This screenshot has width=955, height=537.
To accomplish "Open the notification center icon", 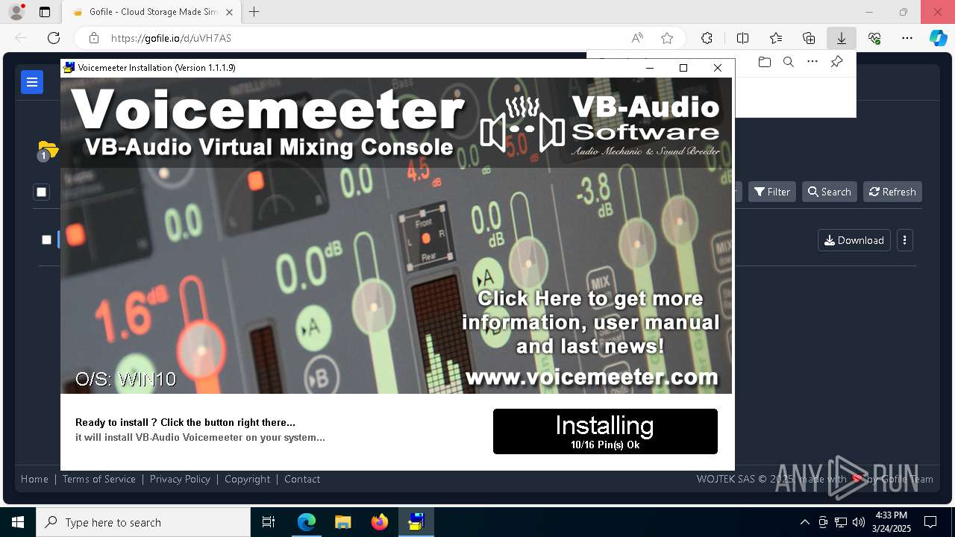I will point(930,522).
